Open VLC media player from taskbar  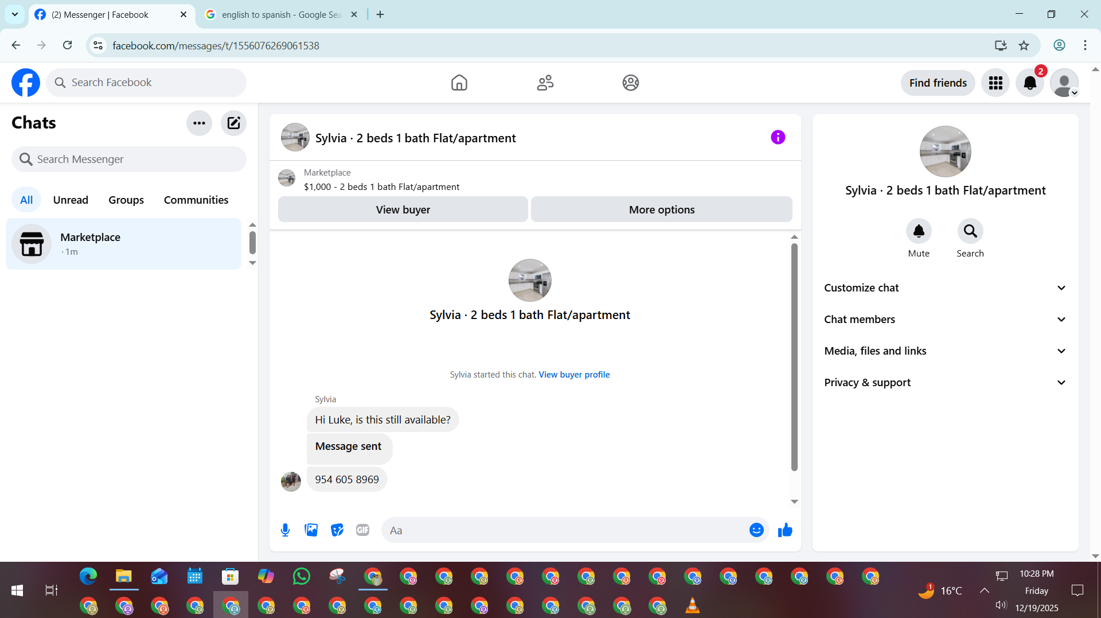coord(693,605)
